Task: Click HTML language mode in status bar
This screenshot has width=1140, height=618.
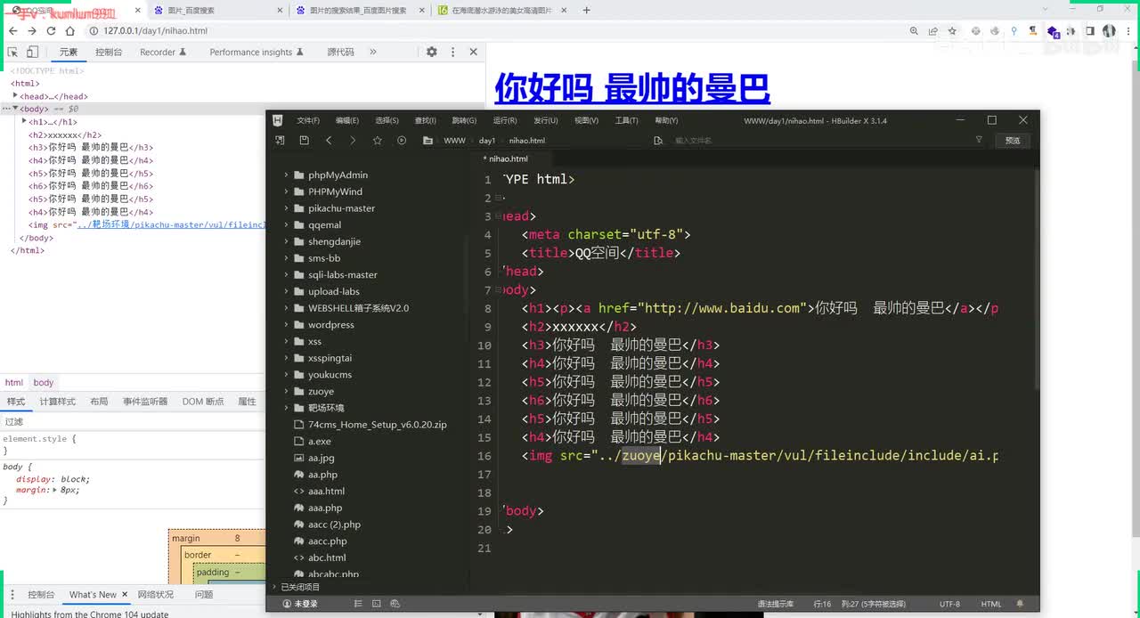Action: tap(991, 604)
